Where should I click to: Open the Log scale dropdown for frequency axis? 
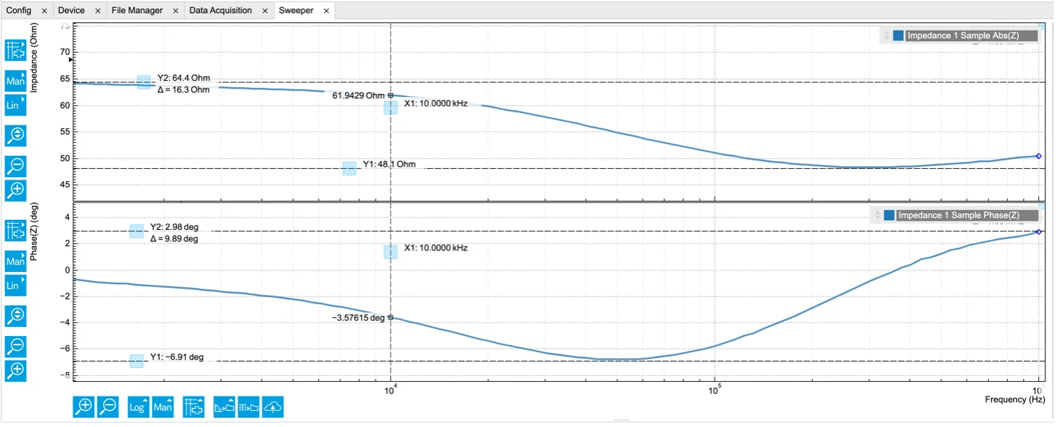click(138, 407)
